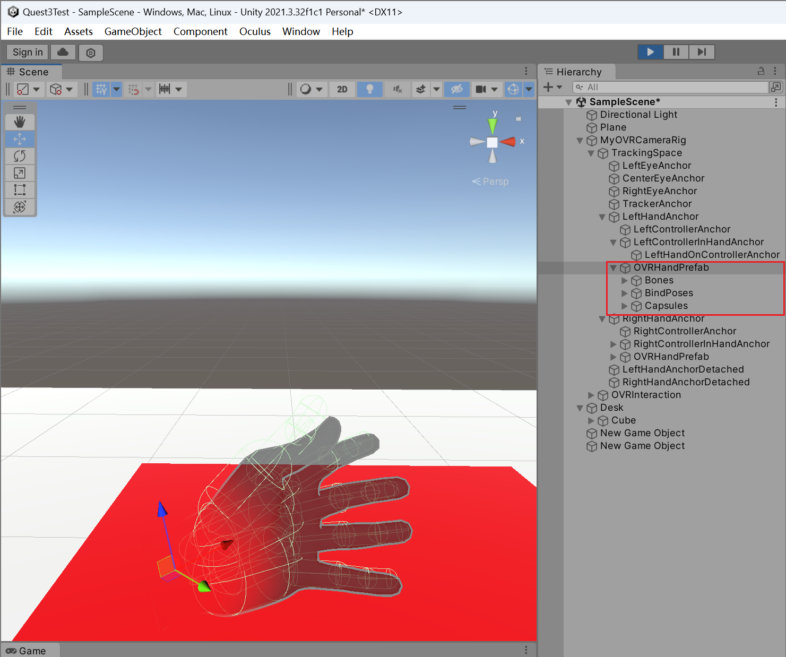This screenshot has height=657, width=786.
Task: Collapse the TrackingSpace tree node
Action: [591, 153]
